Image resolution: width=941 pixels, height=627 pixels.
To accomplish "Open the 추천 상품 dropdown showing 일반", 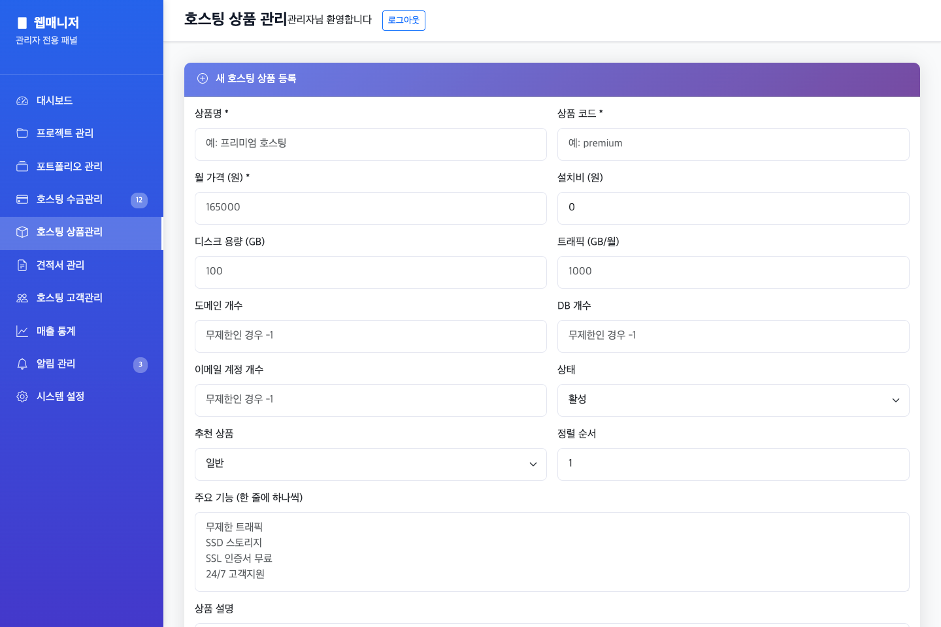I will point(371,464).
